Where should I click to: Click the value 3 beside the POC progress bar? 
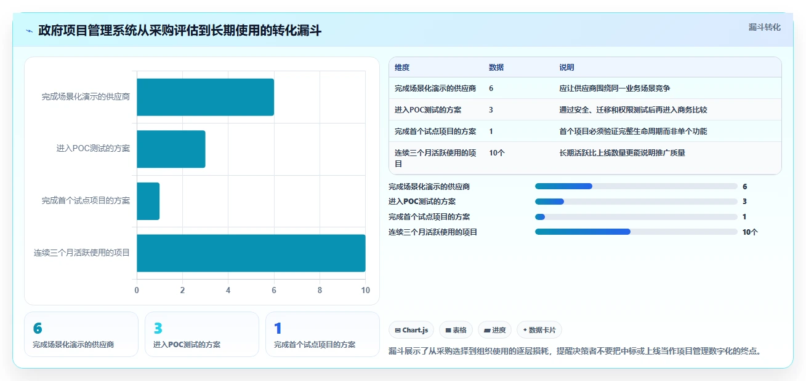click(744, 202)
